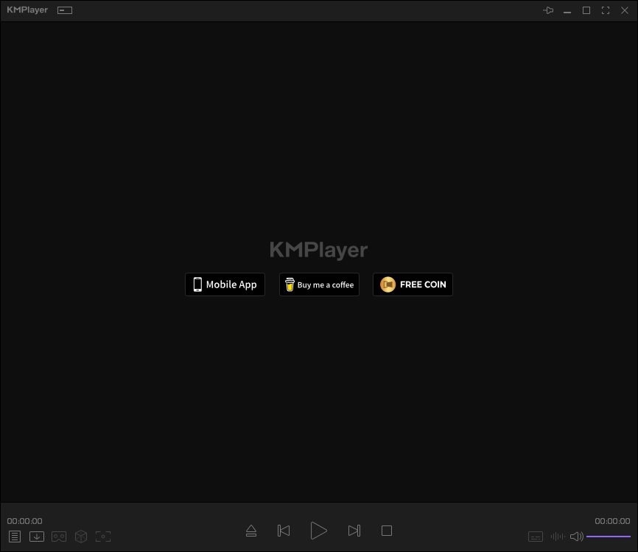Screen dimensions: 638x552
Task: Open the audio equalizer
Action: pyautogui.click(x=557, y=537)
